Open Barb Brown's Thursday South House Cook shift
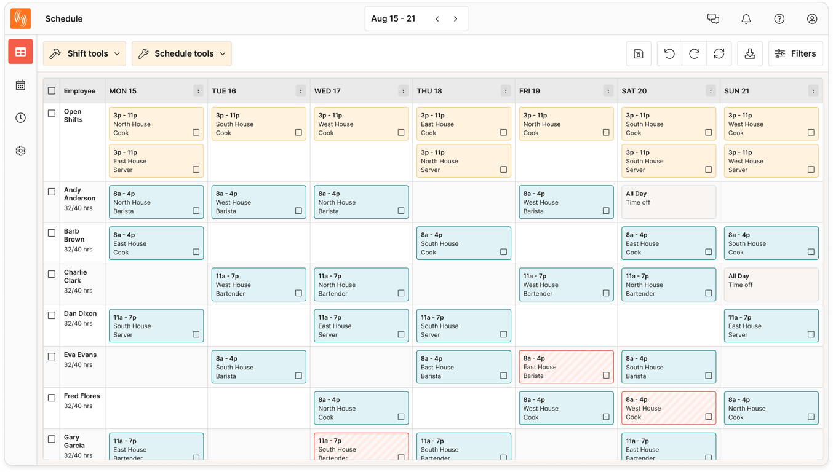Image resolution: width=833 pixels, height=472 pixels. pyautogui.click(x=464, y=243)
